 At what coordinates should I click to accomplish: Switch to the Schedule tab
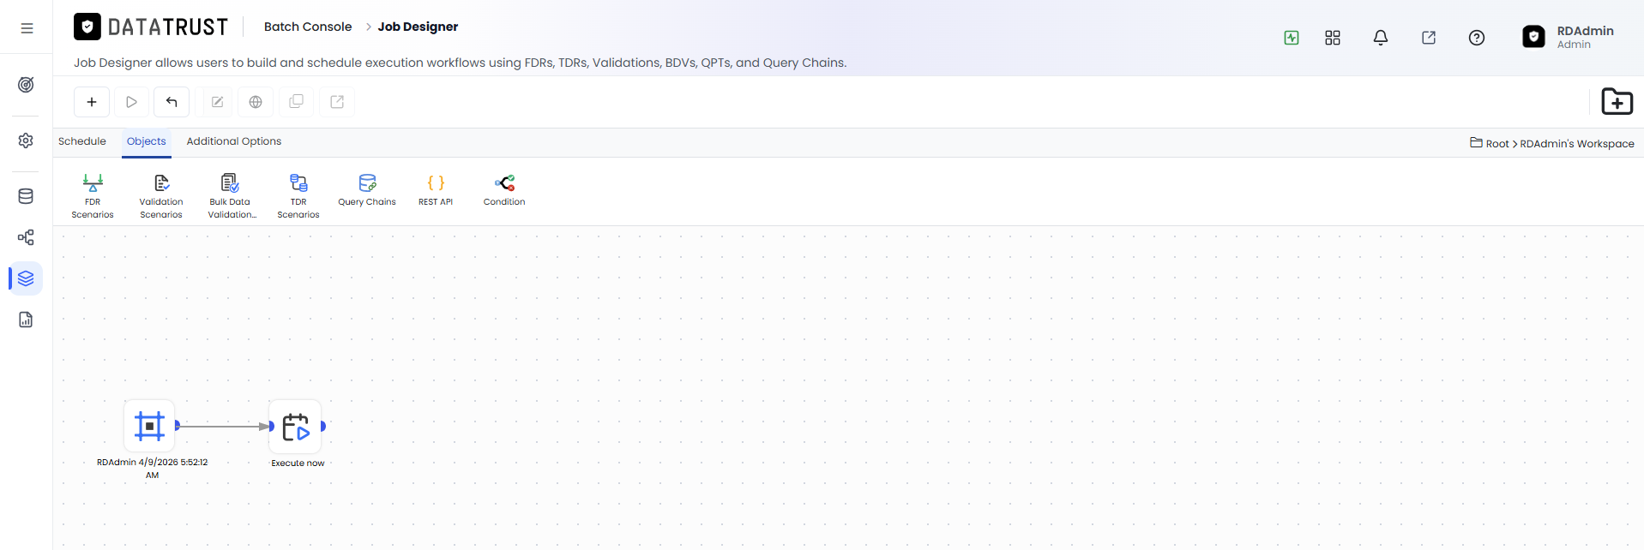click(82, 141)
